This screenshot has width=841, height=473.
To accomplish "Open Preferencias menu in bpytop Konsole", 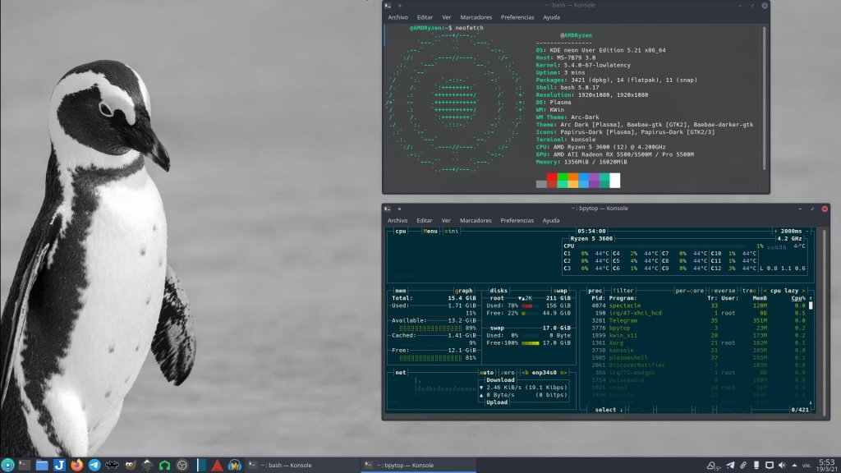I will point(517,220).
